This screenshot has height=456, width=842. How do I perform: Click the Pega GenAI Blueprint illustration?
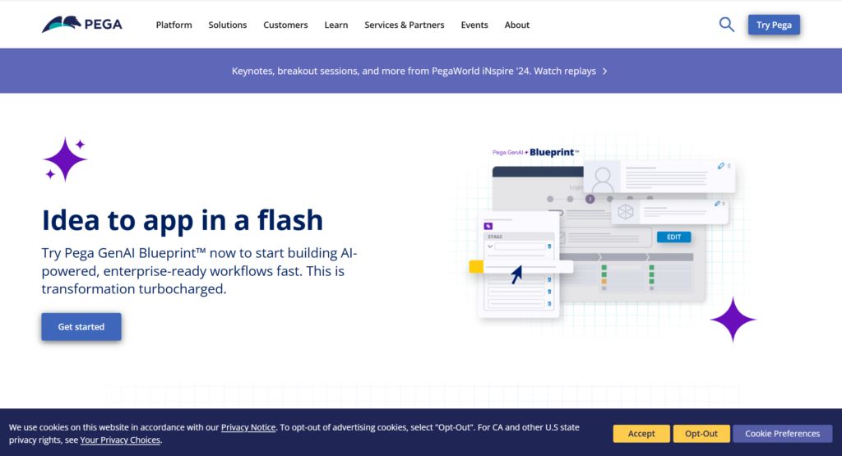pos(605,236)
